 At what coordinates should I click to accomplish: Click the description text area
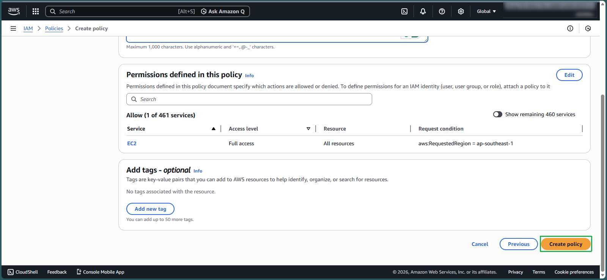[x=277, y=39]
